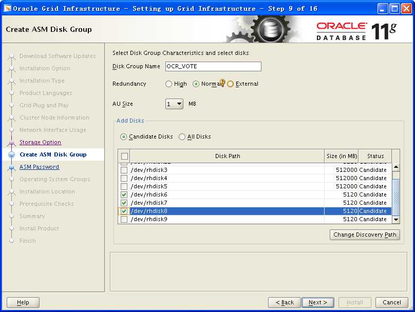This screenshot has height=312, width=415.
Task: Click the Status column header
Action: click(x=375, y=156)
